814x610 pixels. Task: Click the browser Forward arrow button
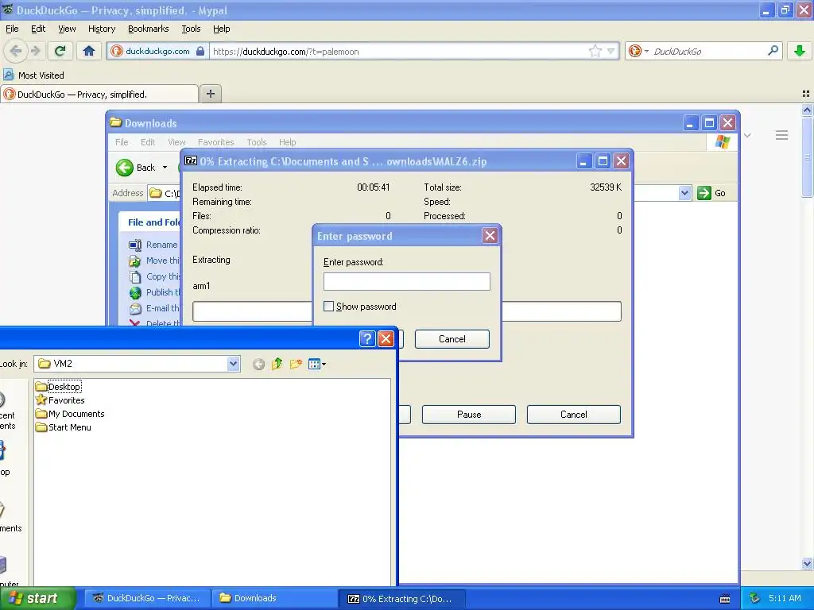tap(35, 51)
